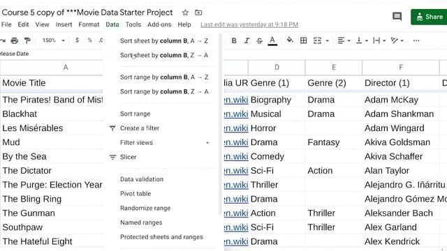Open the View menu
This screenshot has height=251, width=447.
point(42,24)
